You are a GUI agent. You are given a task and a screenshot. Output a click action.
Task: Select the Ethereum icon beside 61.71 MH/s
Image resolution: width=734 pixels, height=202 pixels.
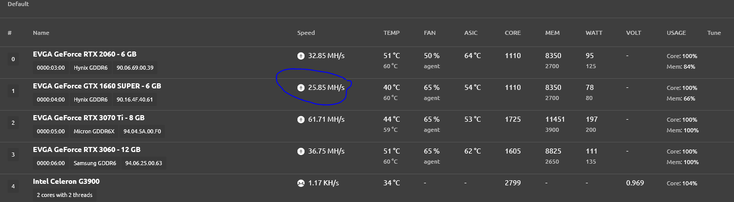click(300, 119)
